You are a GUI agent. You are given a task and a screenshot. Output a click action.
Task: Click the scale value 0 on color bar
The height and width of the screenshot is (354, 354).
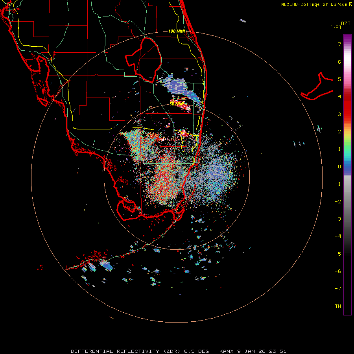point(339,167)
